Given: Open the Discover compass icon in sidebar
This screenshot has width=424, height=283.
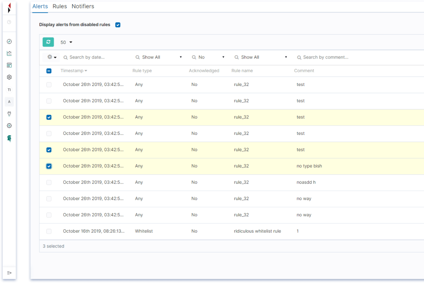Looking at the screenshot, I should 9,41.
